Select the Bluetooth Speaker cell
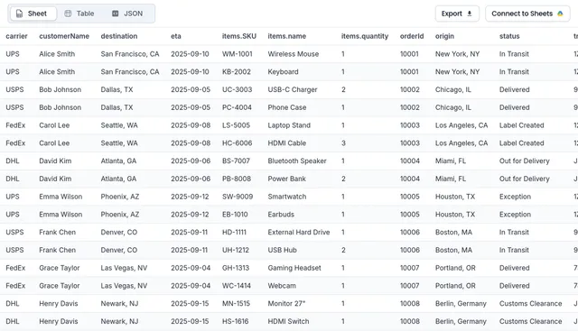Image resolution: width=578 pixels, height=331 pixels. point(297,161)
